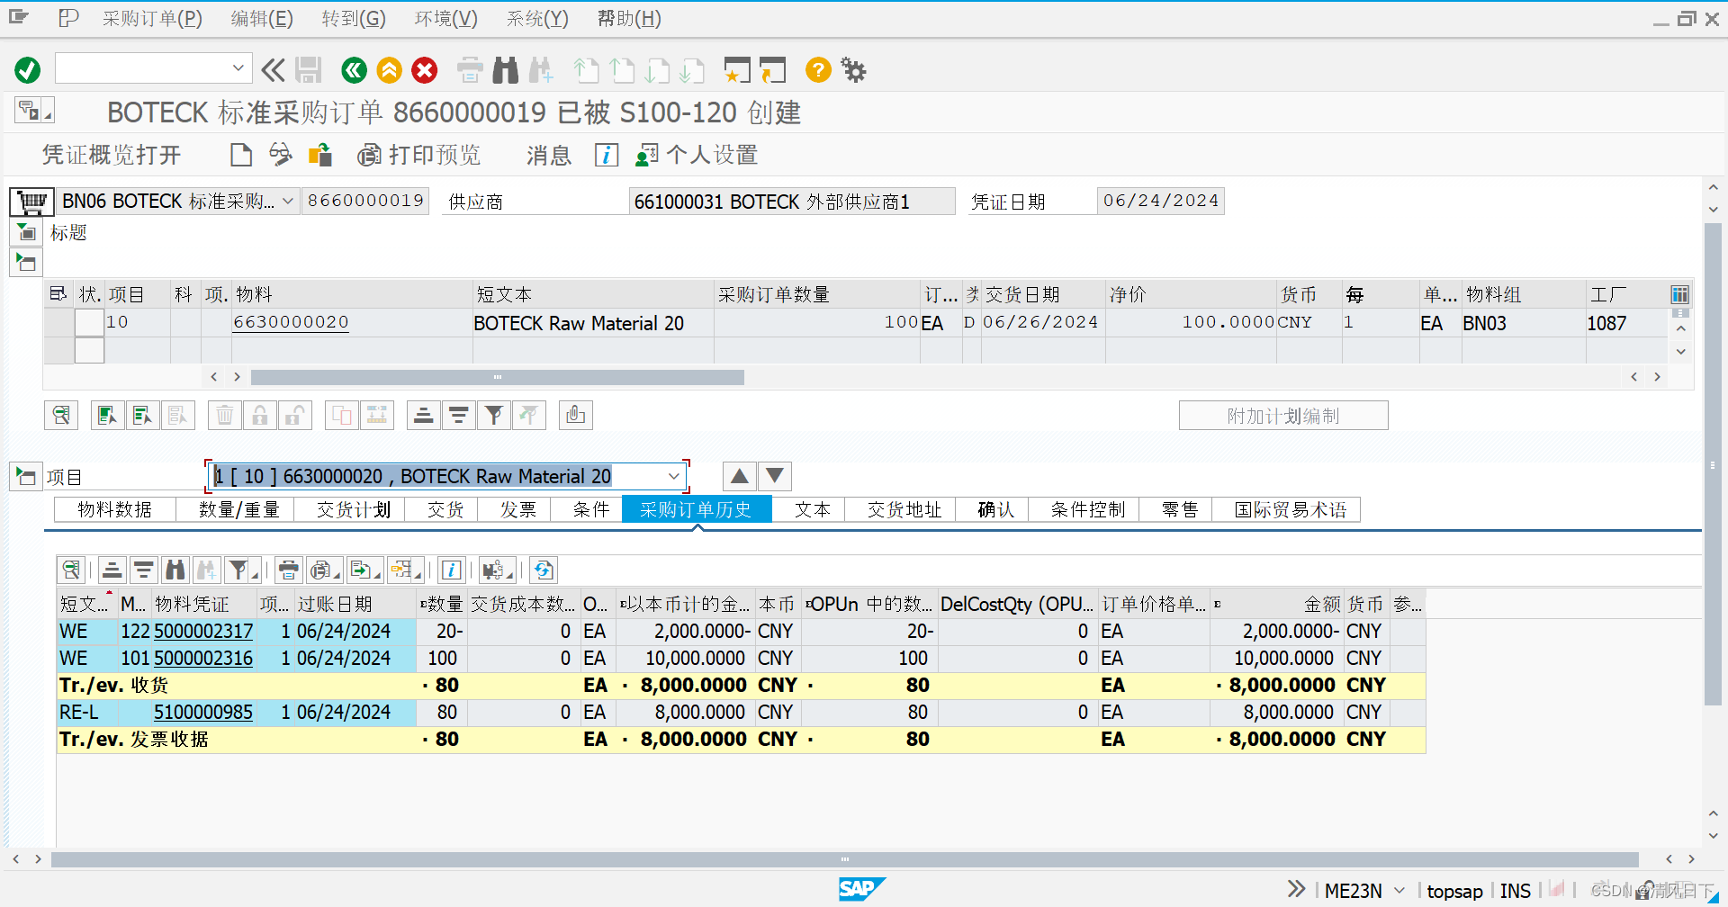Click the Create new session icon
This screenshot has width=1728, height=907.
[x=737, y=70]
